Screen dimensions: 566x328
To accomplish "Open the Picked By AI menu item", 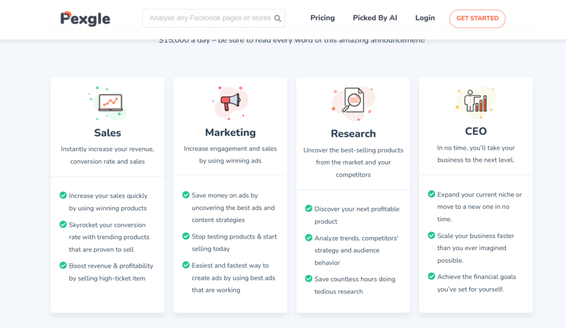I will coord(375,18).
